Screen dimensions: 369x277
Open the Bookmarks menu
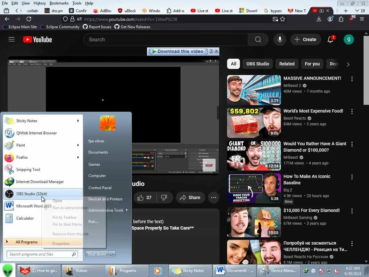[59, 3]
